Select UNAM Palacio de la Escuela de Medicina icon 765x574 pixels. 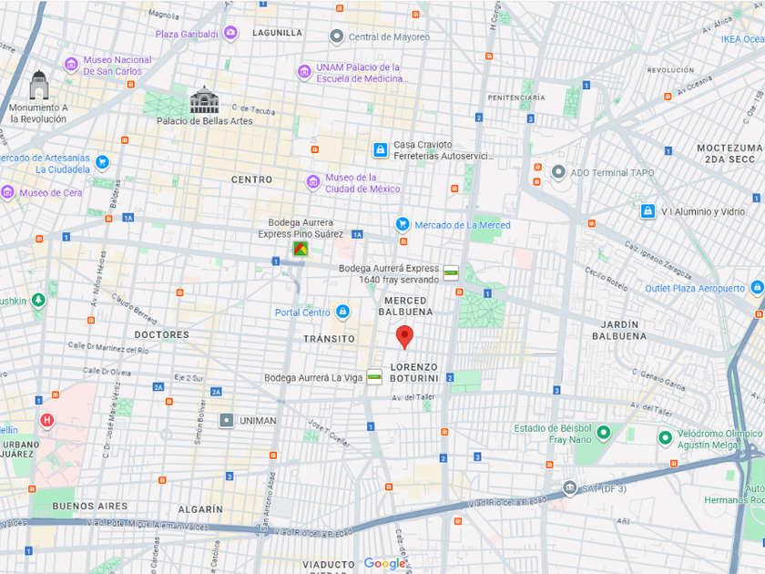tap(304, 72)
